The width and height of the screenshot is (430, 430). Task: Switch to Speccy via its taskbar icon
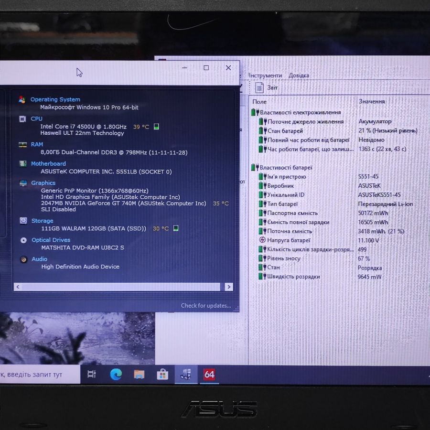tap(186, 374)
